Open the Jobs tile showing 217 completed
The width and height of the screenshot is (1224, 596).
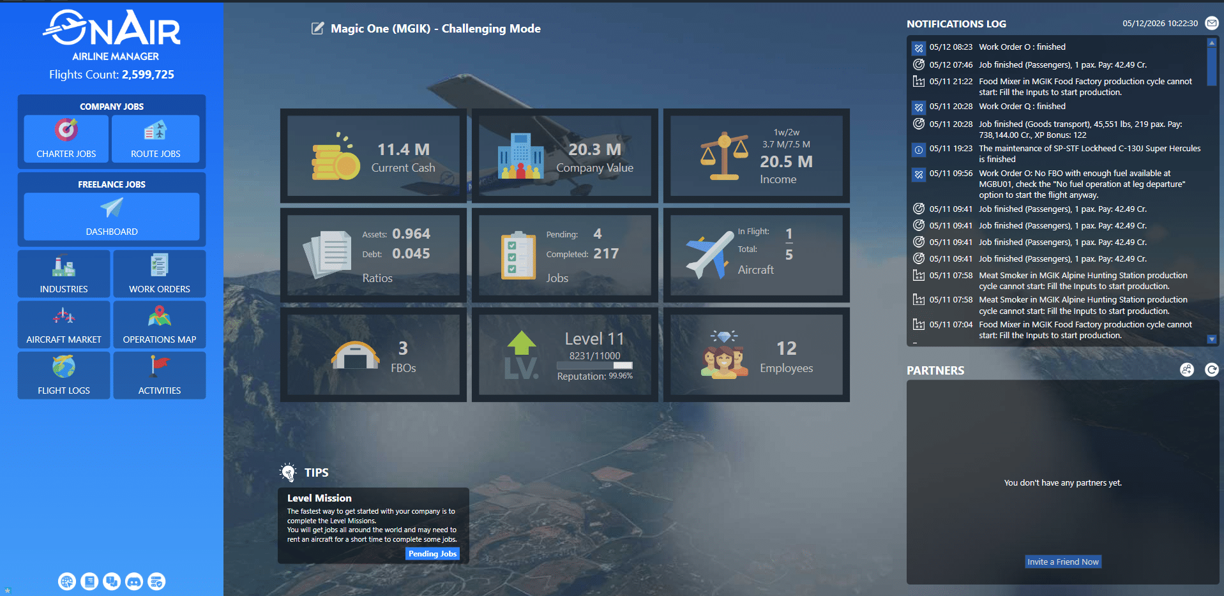565,255
